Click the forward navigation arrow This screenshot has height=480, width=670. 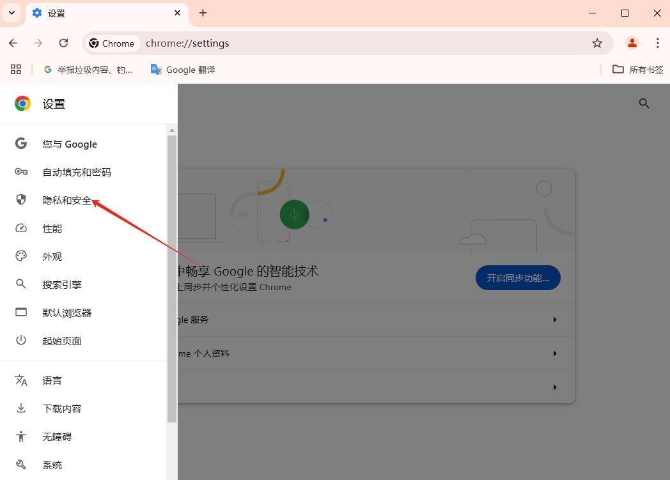[38, 43]
